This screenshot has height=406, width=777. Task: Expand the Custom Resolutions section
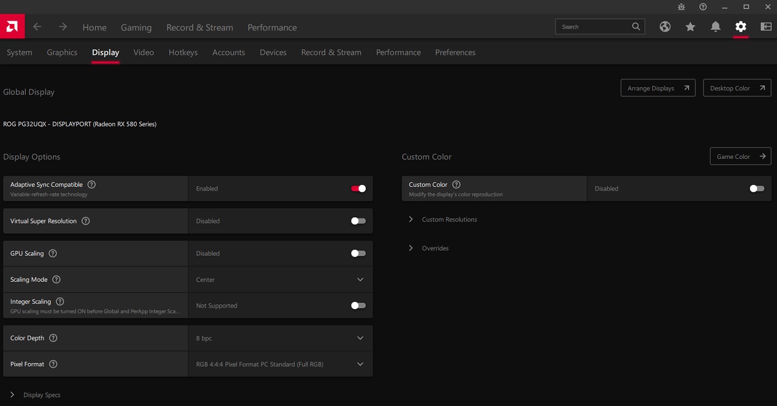click(443, 220)
